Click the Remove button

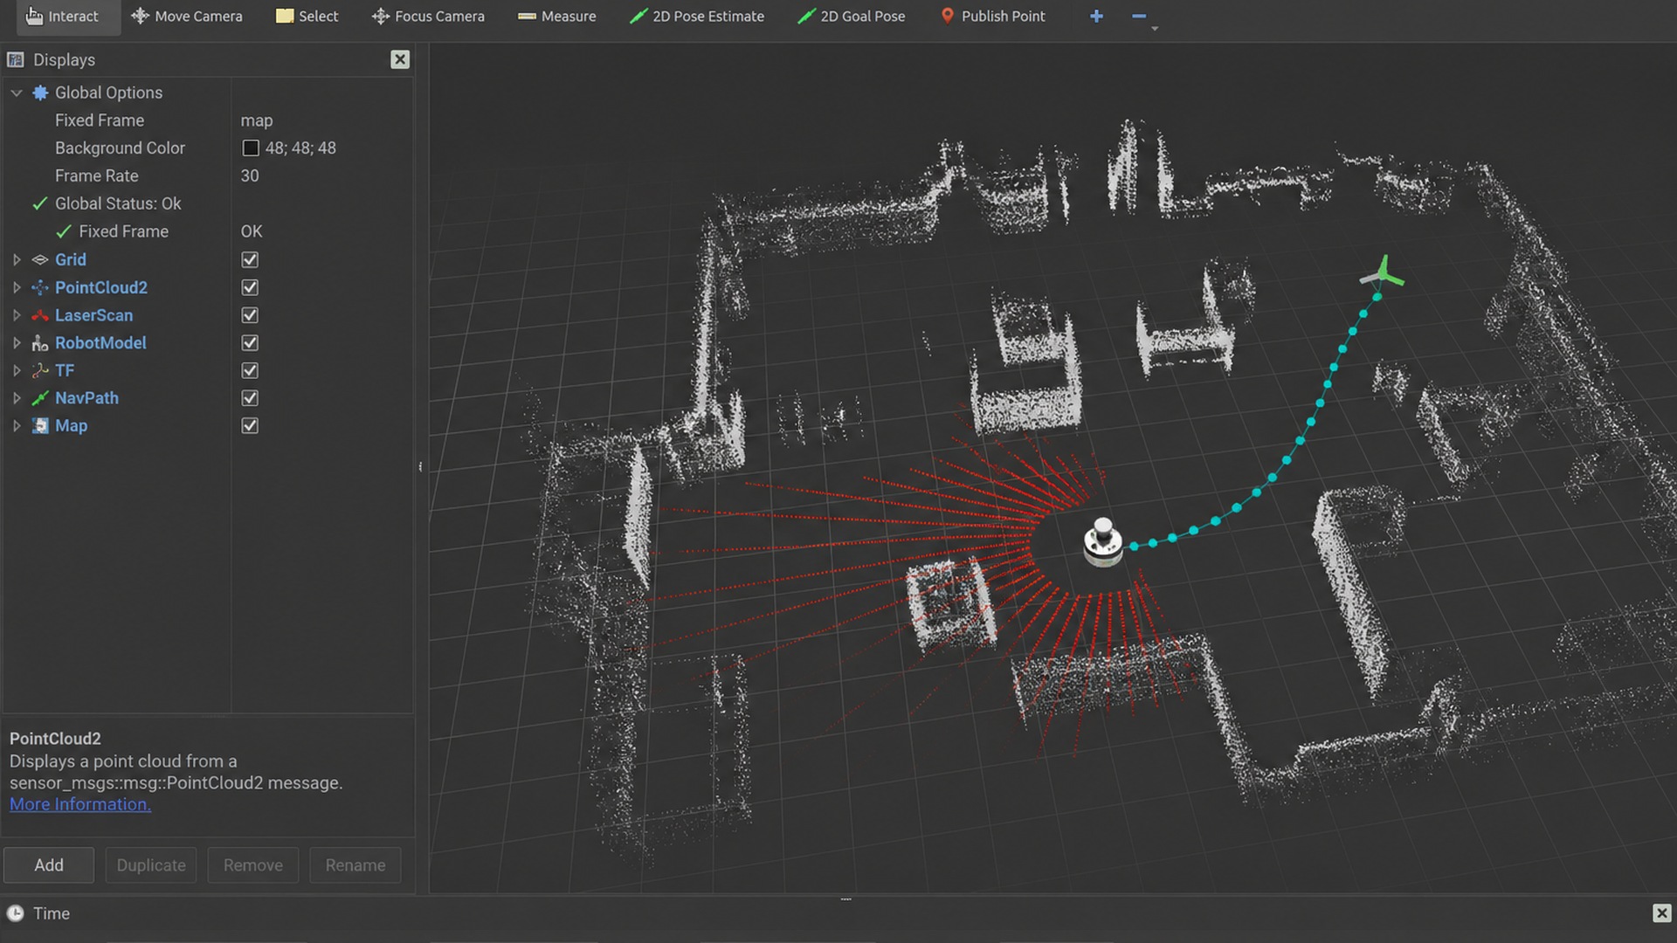pos(253,865)
